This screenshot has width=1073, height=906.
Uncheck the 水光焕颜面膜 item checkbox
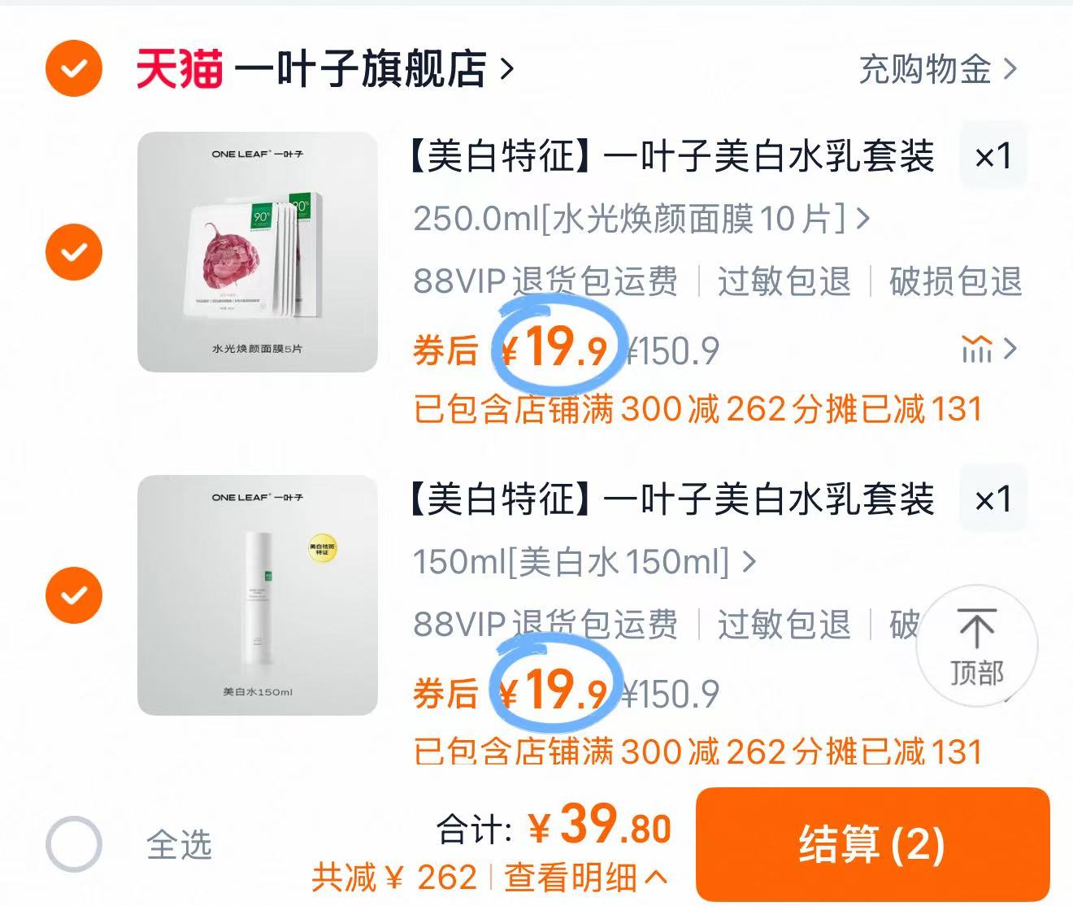pos(73,252)
